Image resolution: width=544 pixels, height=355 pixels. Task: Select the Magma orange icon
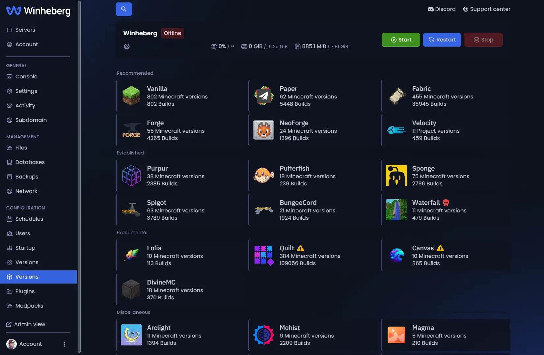(396, 335)
